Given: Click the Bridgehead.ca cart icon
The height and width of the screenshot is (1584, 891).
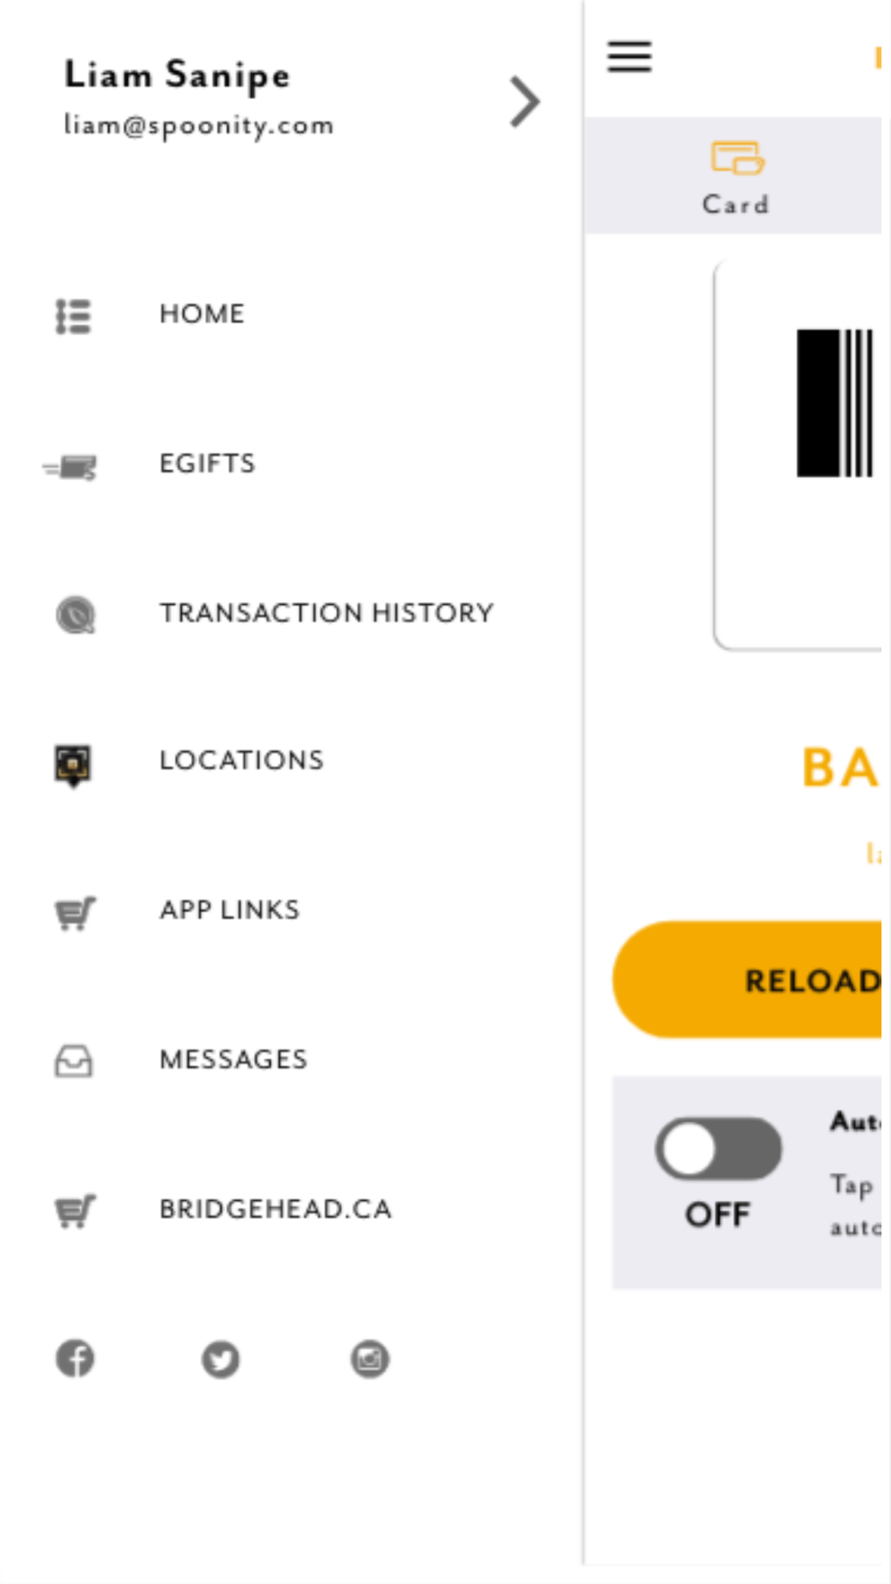Looking at the screenshot, I should pos(75,1211).
